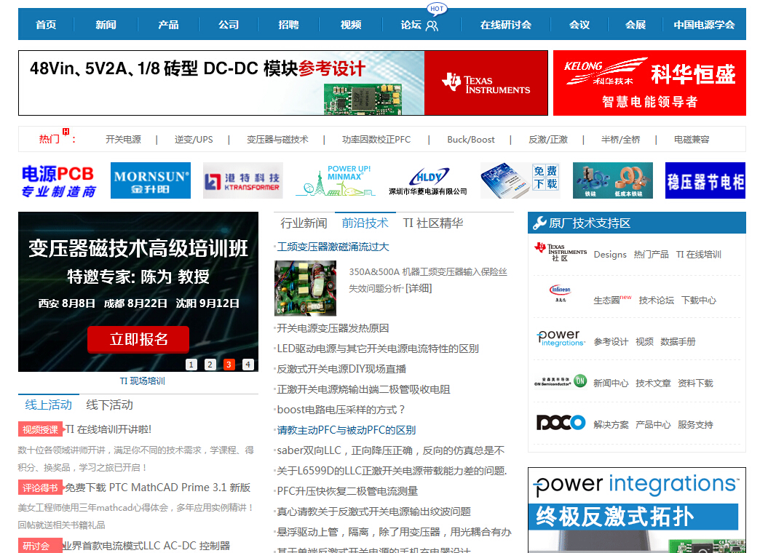Open 开关电源变压器发热原因 article
This screenshot has width=760, height=553.
coord(333,329)
